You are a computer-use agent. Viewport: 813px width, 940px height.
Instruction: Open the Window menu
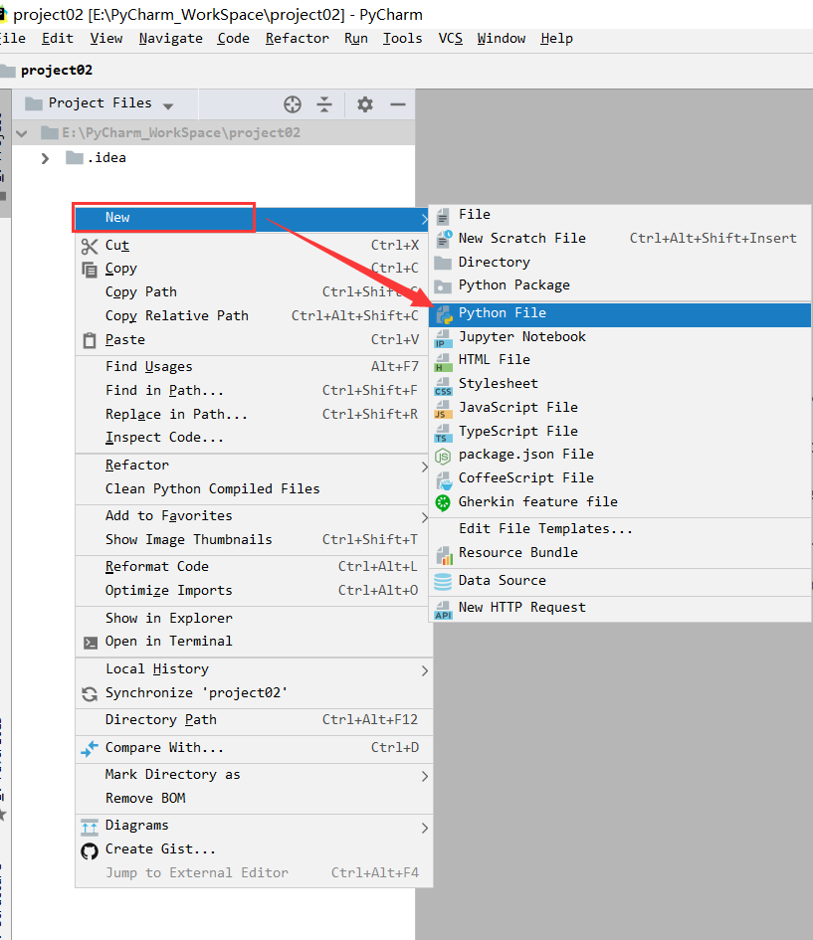tap(502, 39)
